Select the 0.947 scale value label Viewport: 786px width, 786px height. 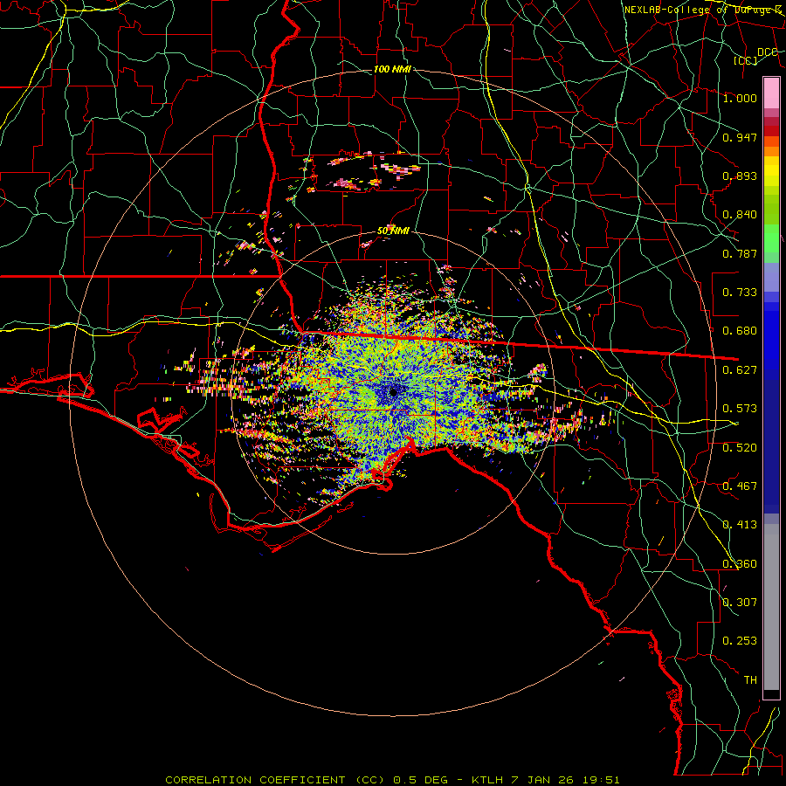click(x=740, y=137)
